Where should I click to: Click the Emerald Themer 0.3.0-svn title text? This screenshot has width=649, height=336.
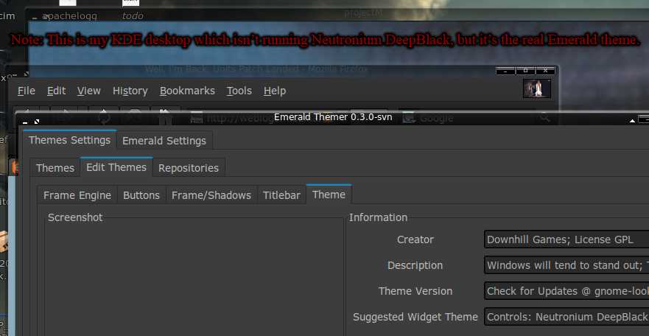coord(333,117)
